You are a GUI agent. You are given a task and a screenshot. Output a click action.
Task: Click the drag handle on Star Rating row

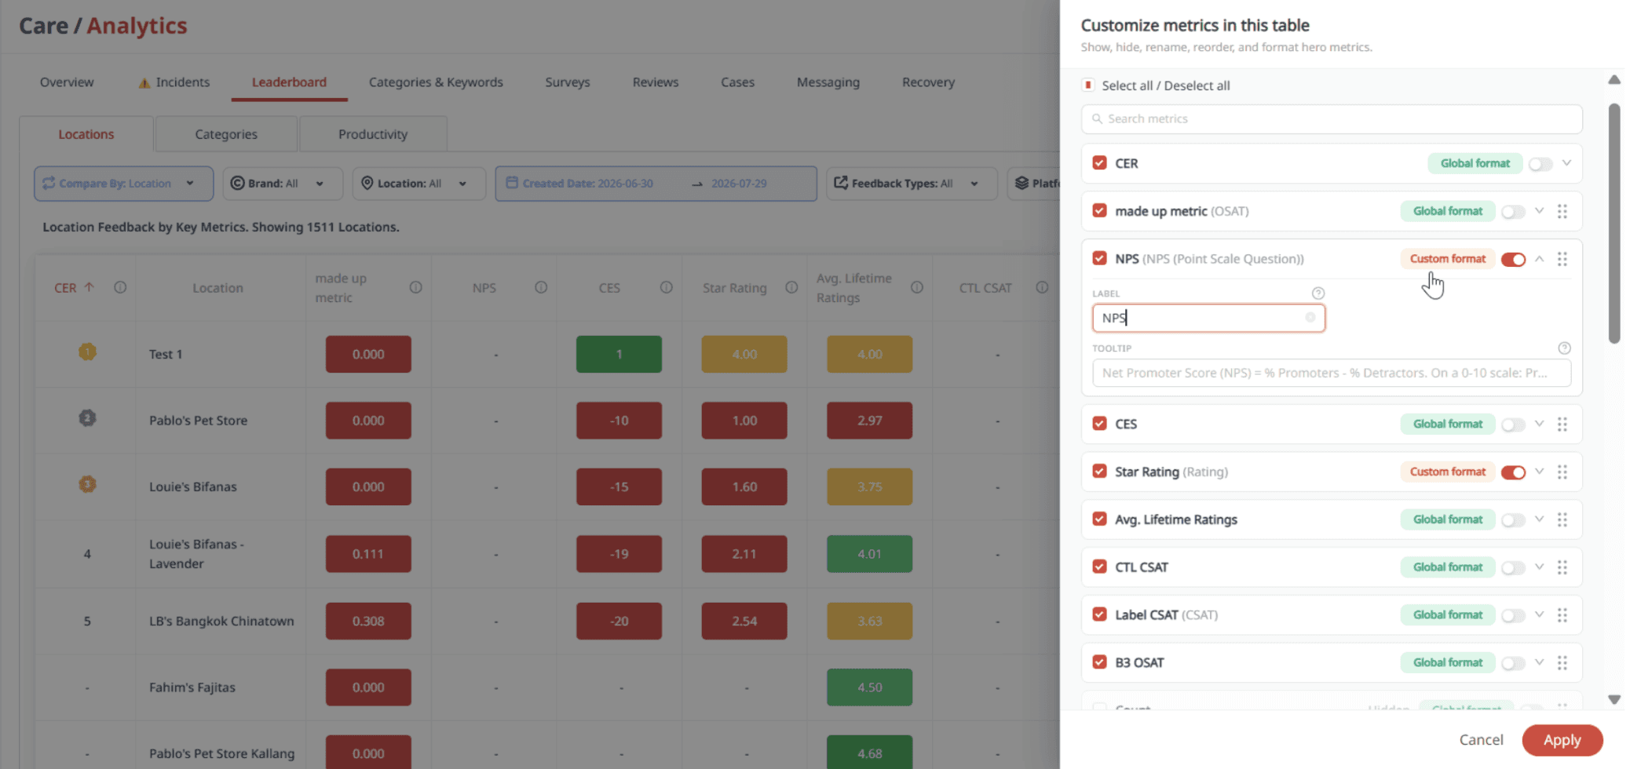coord(1562,472)
